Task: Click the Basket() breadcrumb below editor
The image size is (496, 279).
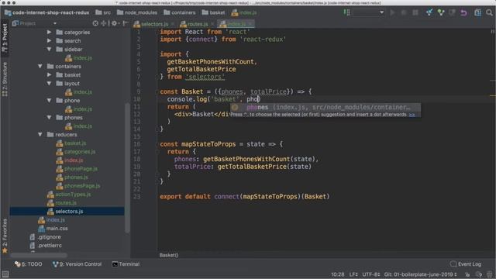Action: (x=169, y=255)
